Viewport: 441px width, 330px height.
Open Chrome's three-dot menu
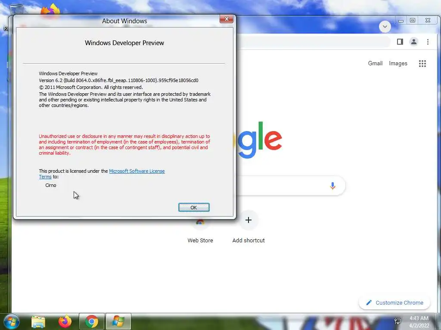click(428, 42)
